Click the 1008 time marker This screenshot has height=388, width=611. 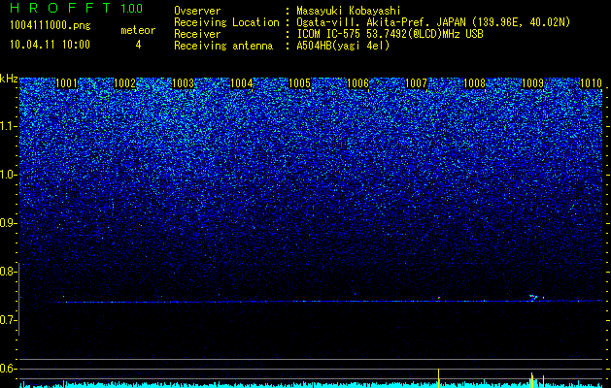click(474, 82)
